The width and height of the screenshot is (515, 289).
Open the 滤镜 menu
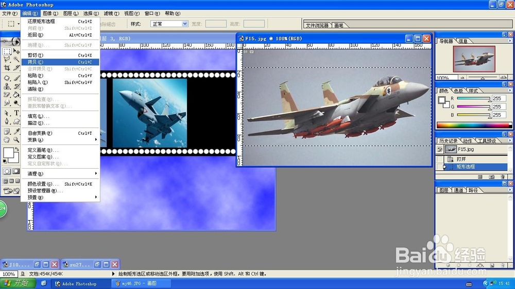click(111, 13)
